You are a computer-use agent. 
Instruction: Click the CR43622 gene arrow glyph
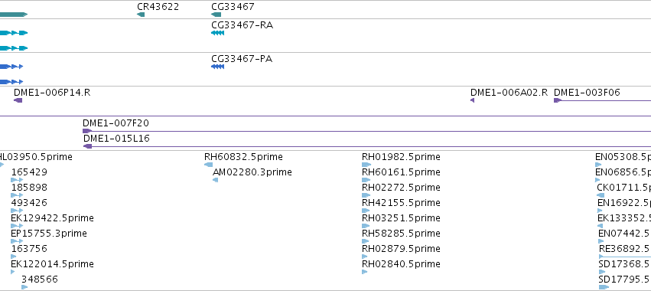point(141,15)
